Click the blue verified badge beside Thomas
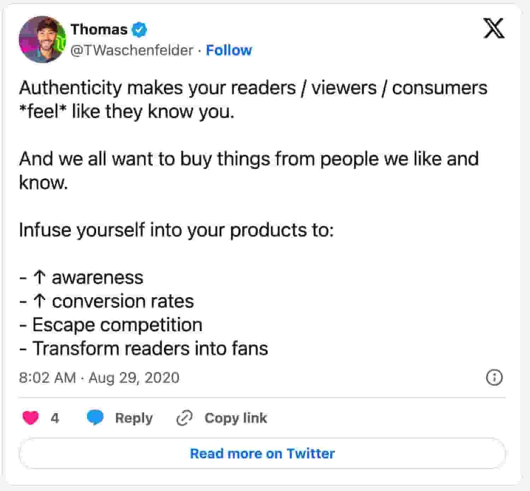 139,30
